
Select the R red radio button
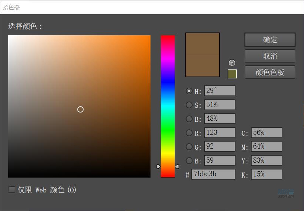(189, 133)
